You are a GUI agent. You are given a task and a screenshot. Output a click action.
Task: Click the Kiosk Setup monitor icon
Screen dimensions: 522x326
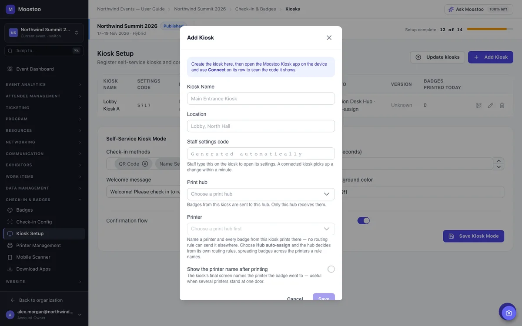pos(10,233)
